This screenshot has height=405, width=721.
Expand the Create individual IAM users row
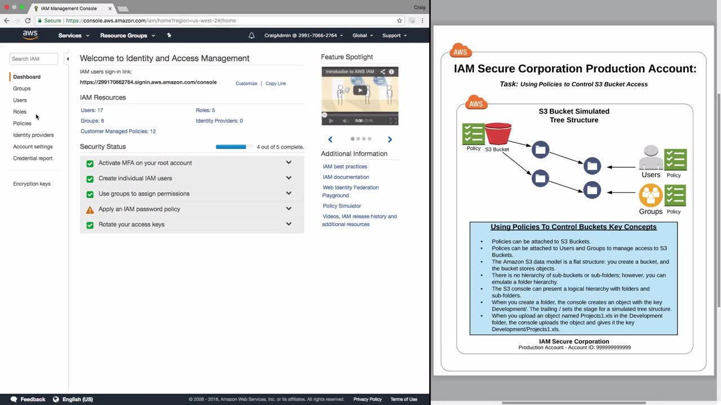click(192, 178)
